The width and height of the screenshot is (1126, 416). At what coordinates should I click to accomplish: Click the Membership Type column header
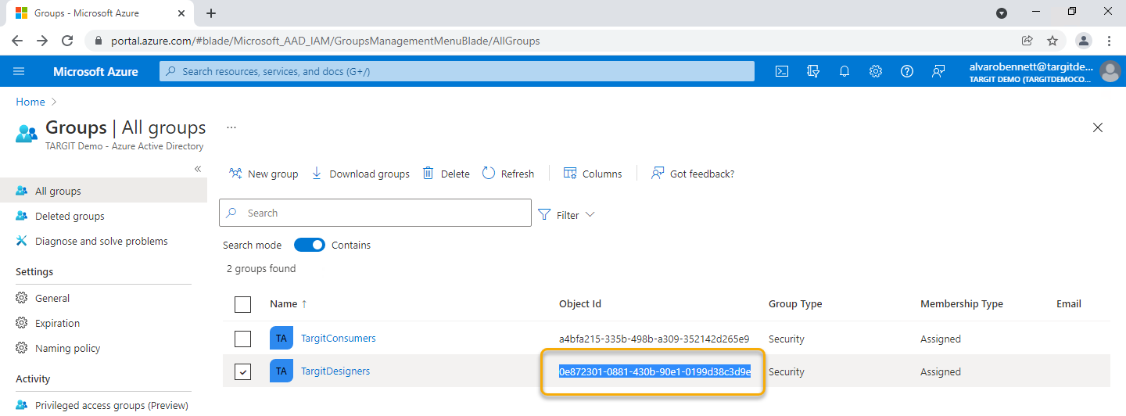[x=962, y=303]
